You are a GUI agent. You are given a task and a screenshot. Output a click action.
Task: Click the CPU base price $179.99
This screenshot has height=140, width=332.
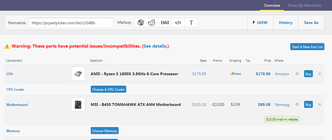pos(199,74)
